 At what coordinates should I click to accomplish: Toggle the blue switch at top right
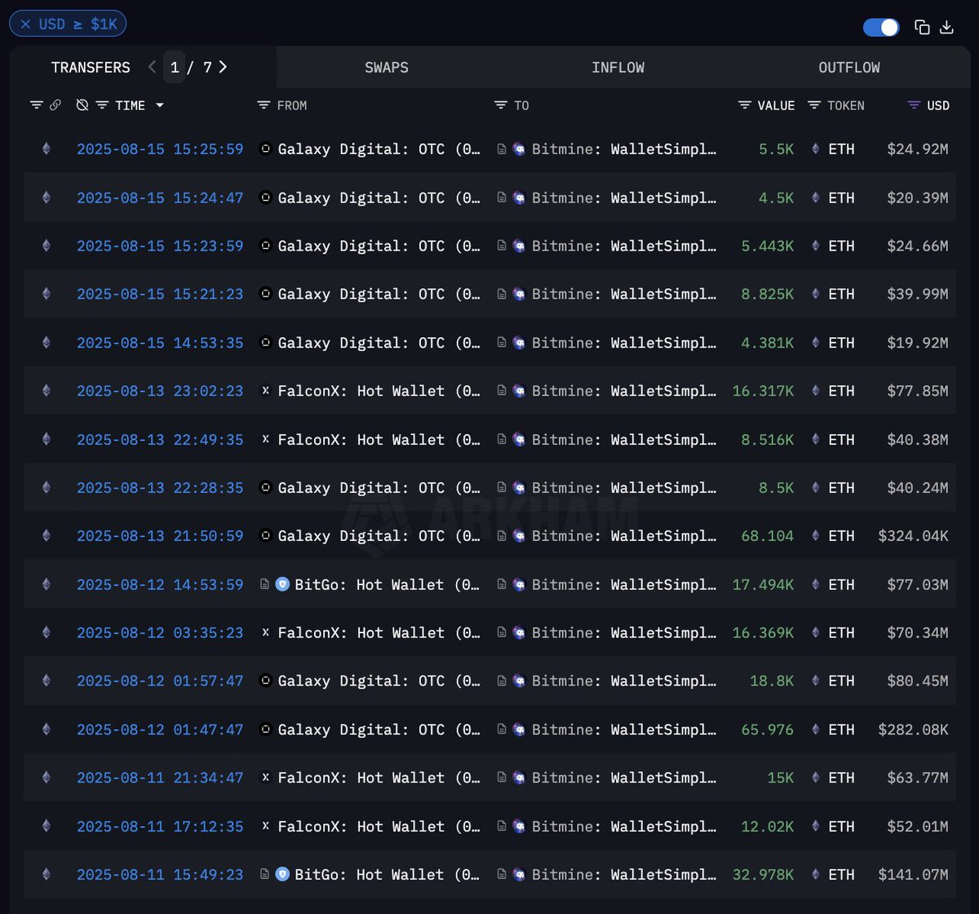click(x=881, y=27)
